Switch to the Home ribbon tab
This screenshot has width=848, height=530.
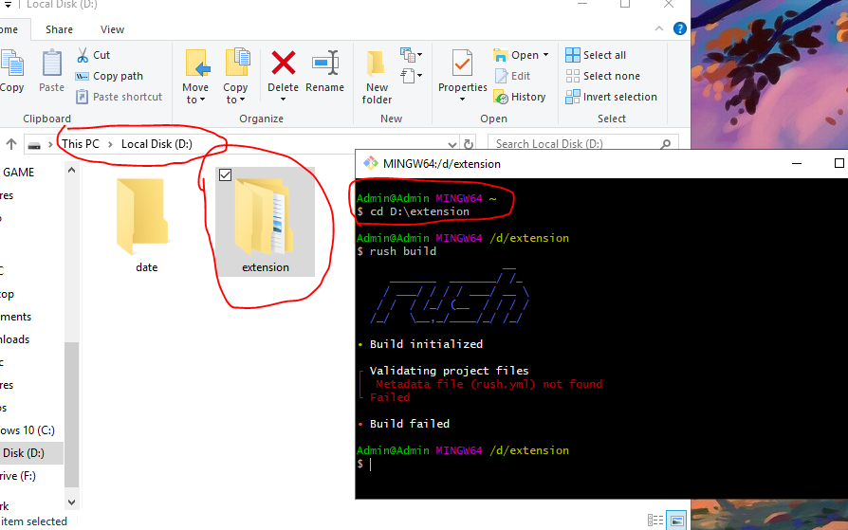pyautogui.click(x=9, y=29)
